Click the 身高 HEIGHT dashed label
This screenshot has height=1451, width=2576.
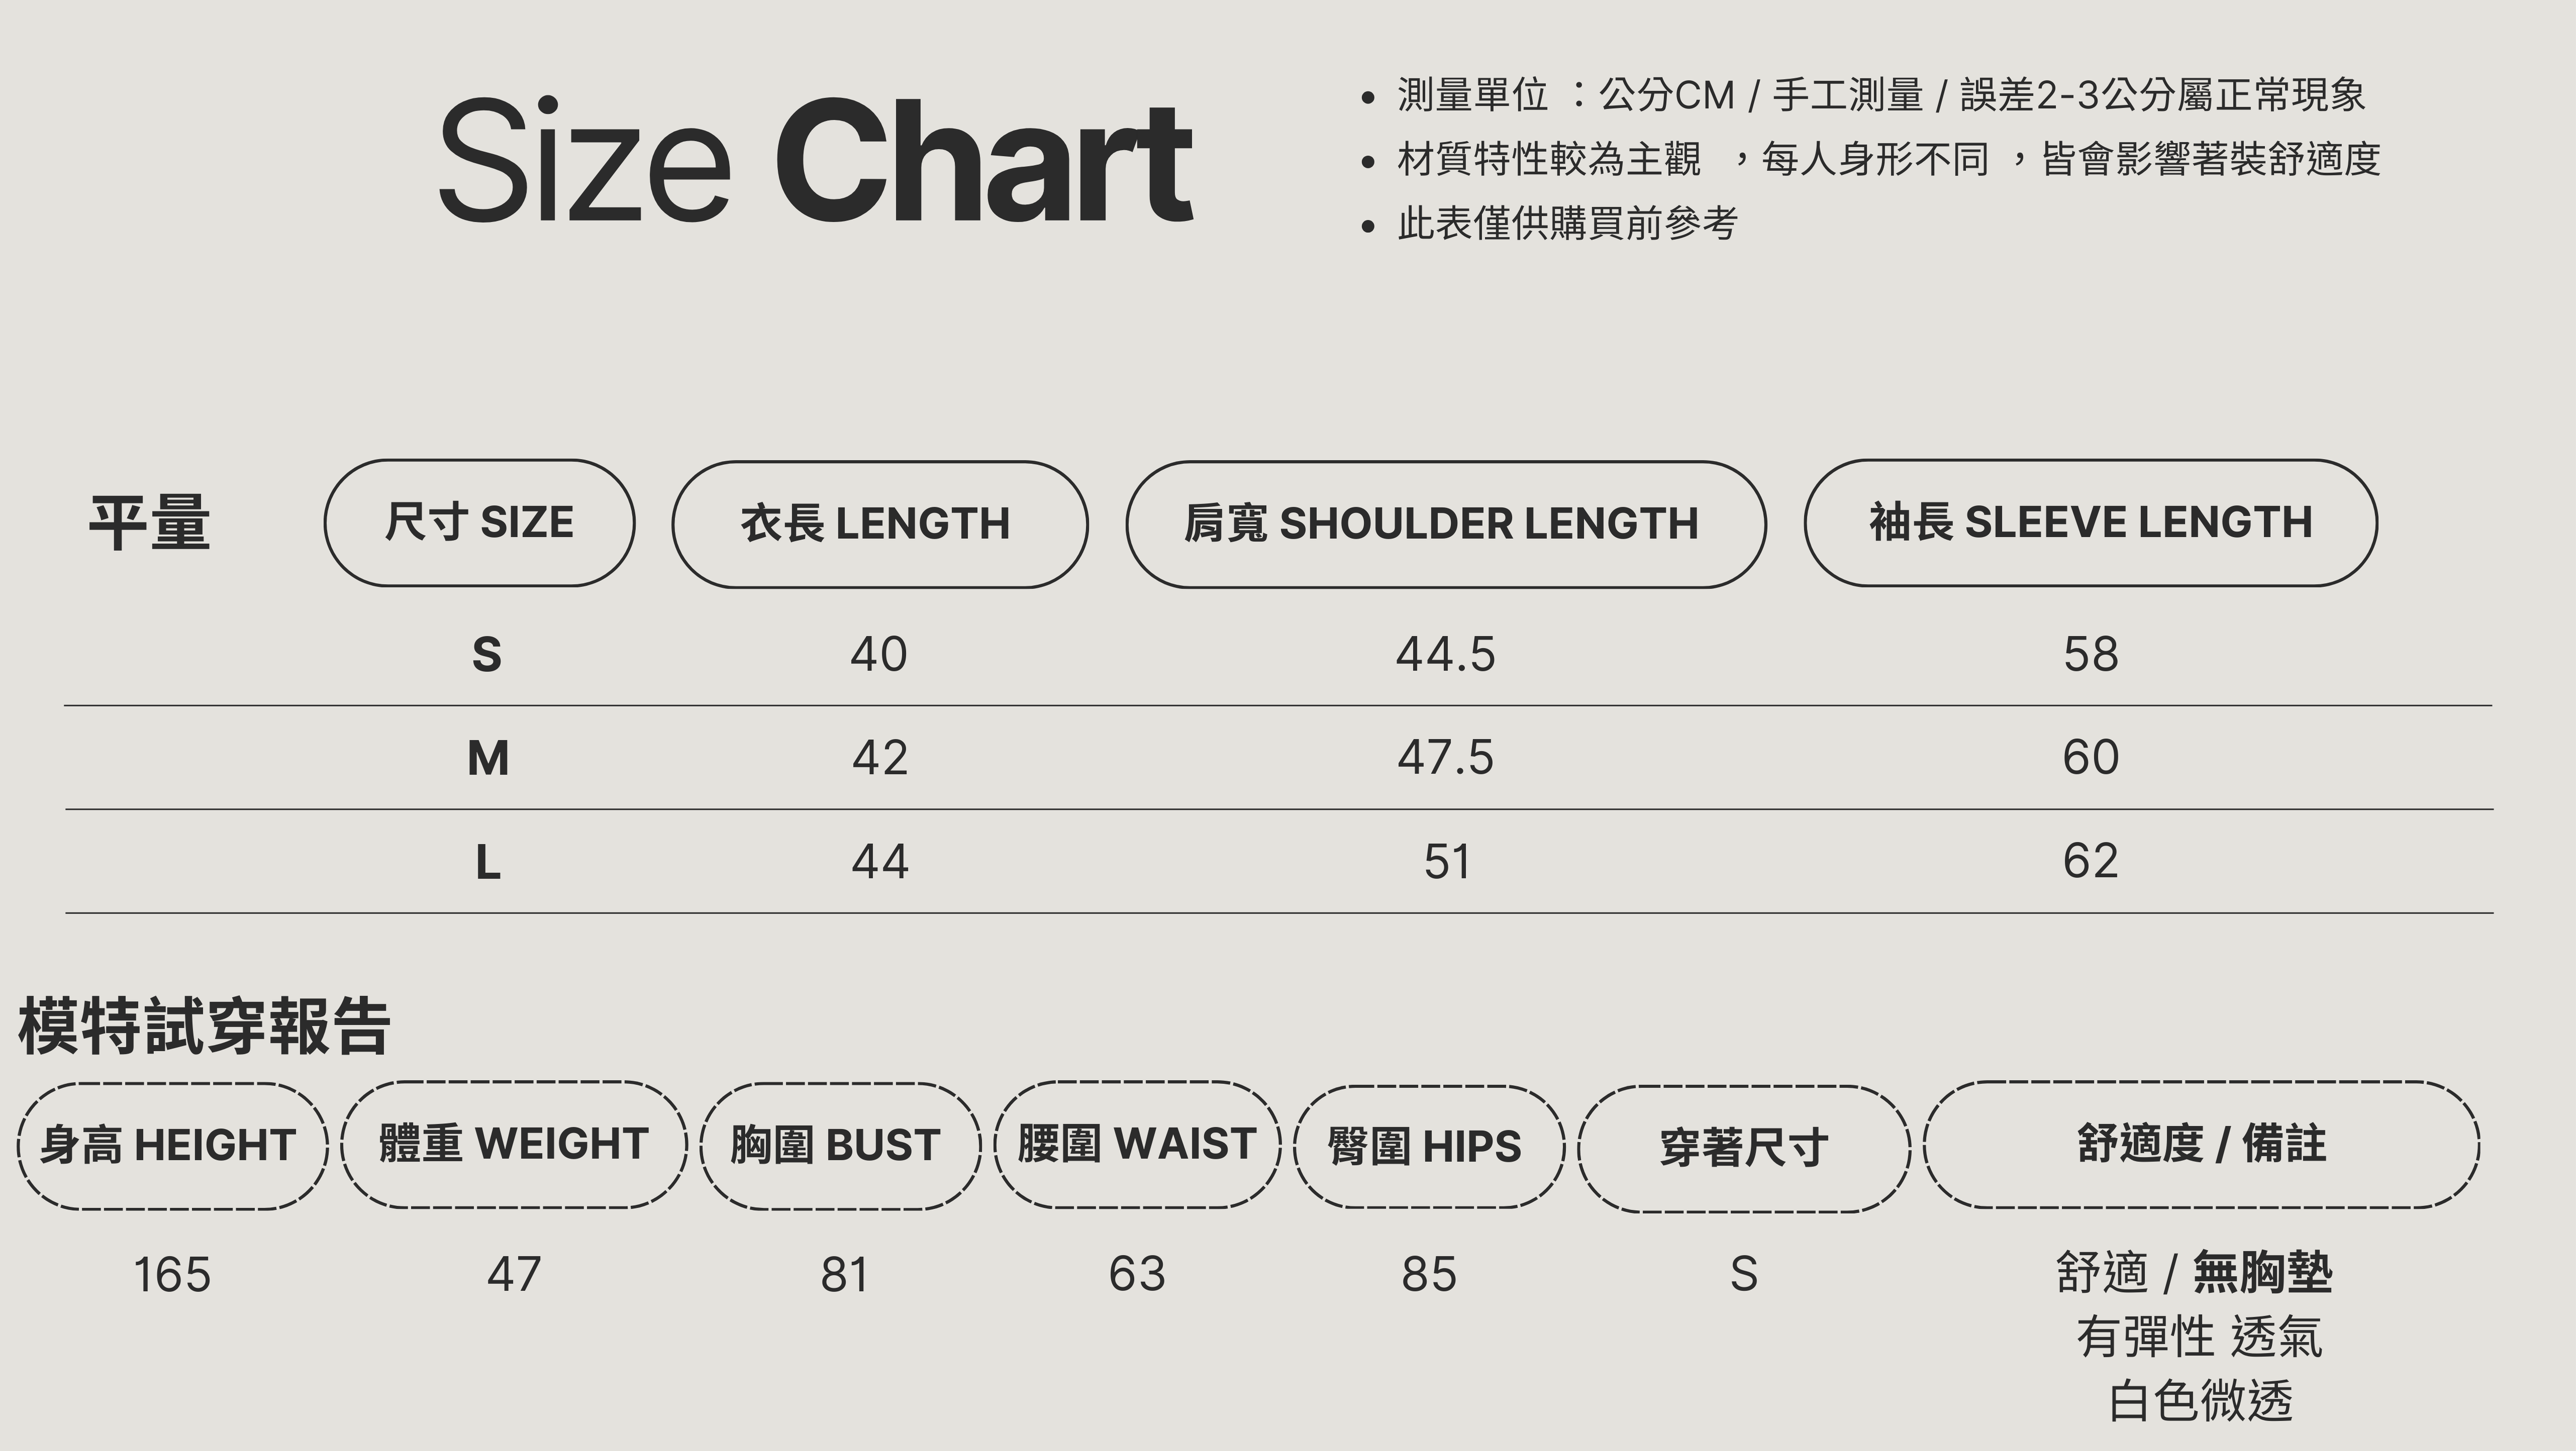coord(172,1146)
